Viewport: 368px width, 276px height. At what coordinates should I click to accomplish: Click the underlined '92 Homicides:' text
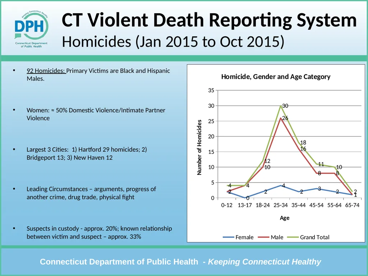46,71
